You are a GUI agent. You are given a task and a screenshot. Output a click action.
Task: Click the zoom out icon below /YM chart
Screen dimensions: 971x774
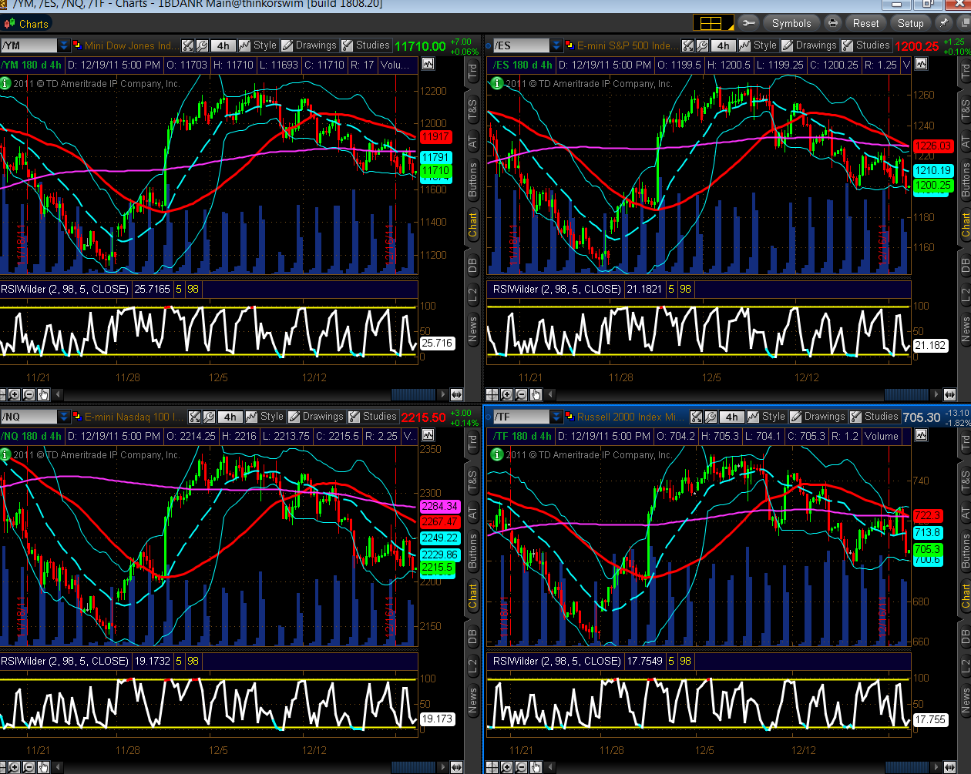pyautogui.click(x=29, y=394)
